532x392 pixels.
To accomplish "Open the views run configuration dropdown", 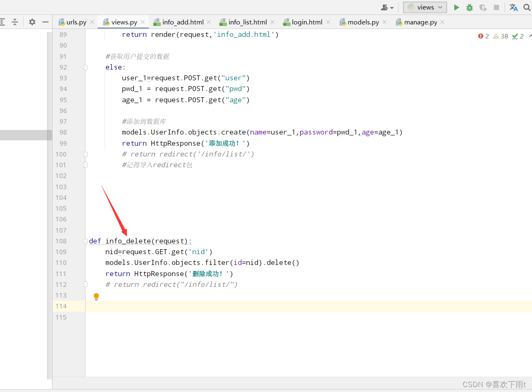I will 425,7.
